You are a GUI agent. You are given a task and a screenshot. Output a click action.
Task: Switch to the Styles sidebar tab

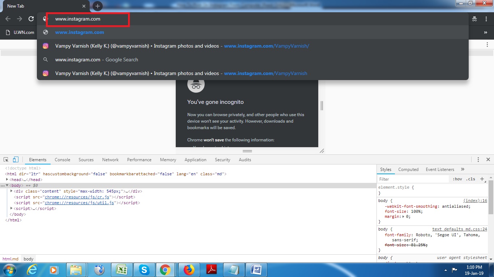tap(386, 170)
